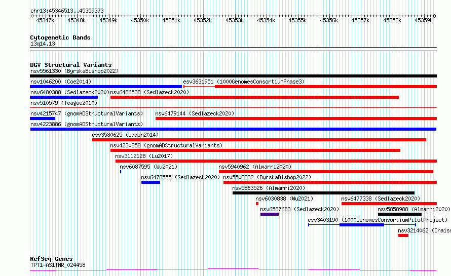Viewport: 451px width, 276px height.
Task: Click the short blue nsv6478555 bar
Action: point(151,182)
